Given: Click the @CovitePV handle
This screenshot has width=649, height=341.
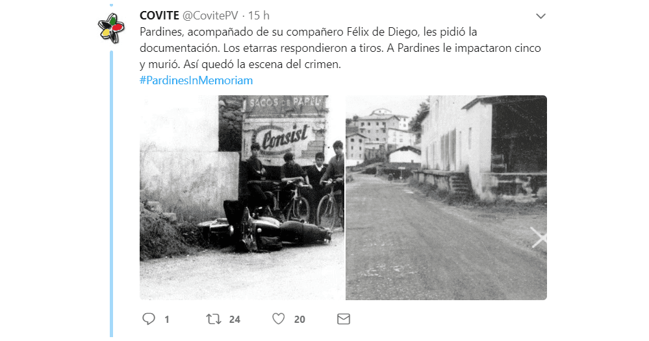Looking at the screenshot, I should click(x=210, y=16).
